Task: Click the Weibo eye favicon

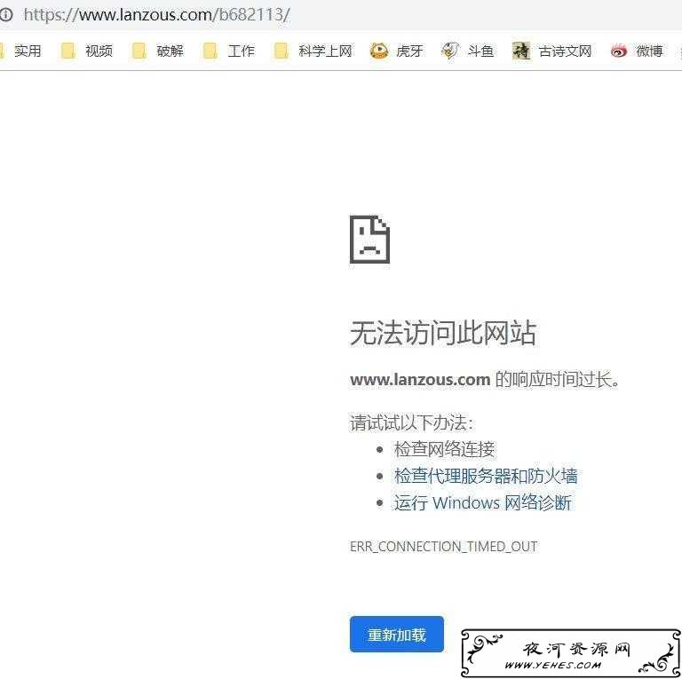Action: (619, 51)
